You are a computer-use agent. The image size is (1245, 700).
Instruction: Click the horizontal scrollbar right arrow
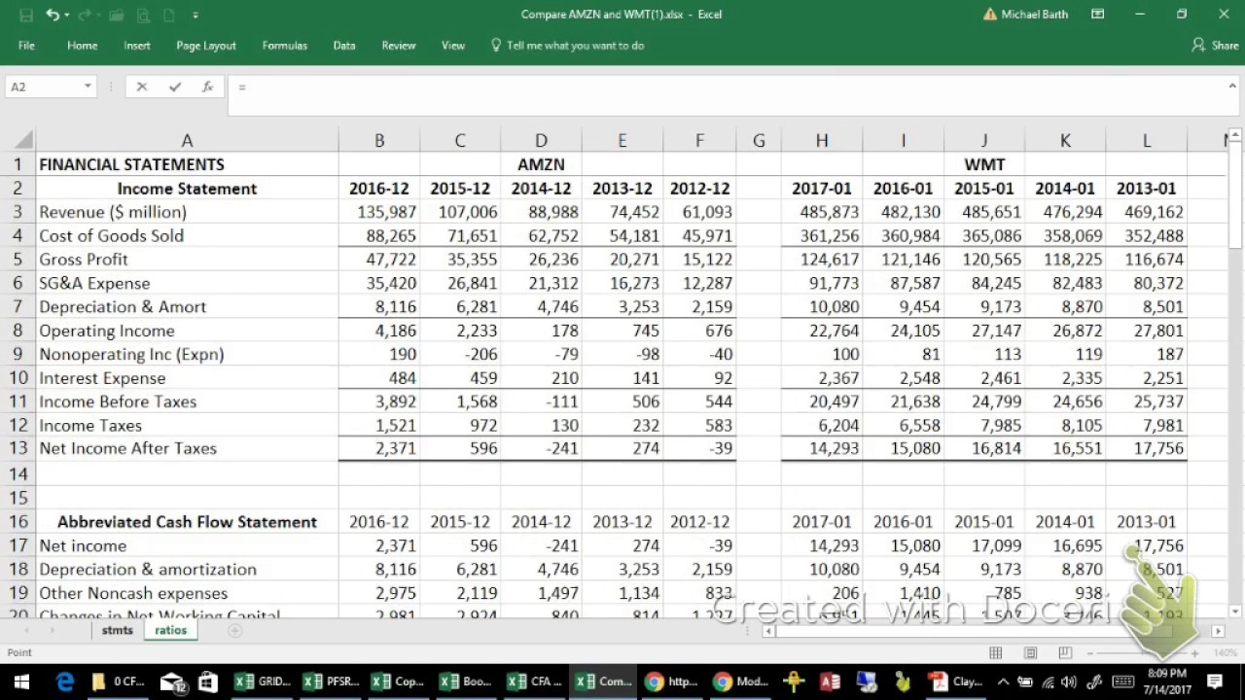1218,631
